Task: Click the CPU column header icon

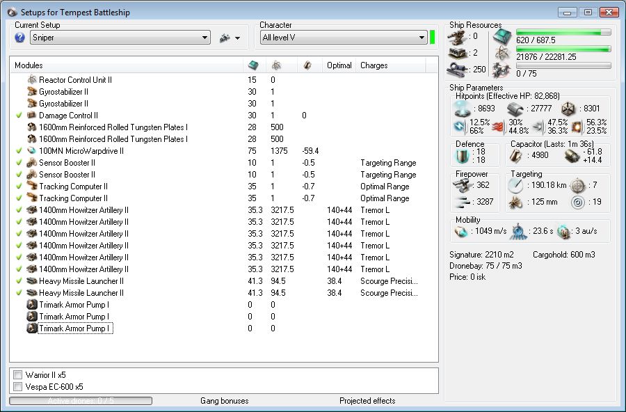Action: [253, 65]
